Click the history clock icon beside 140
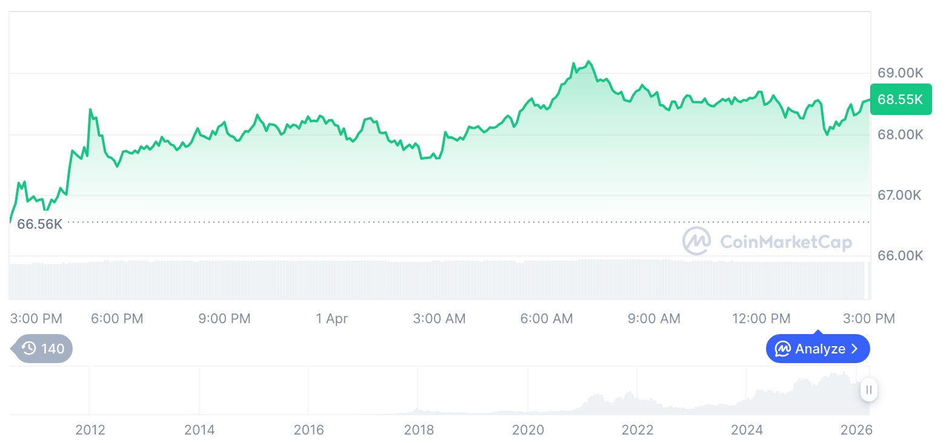 (x=28, y=349)
